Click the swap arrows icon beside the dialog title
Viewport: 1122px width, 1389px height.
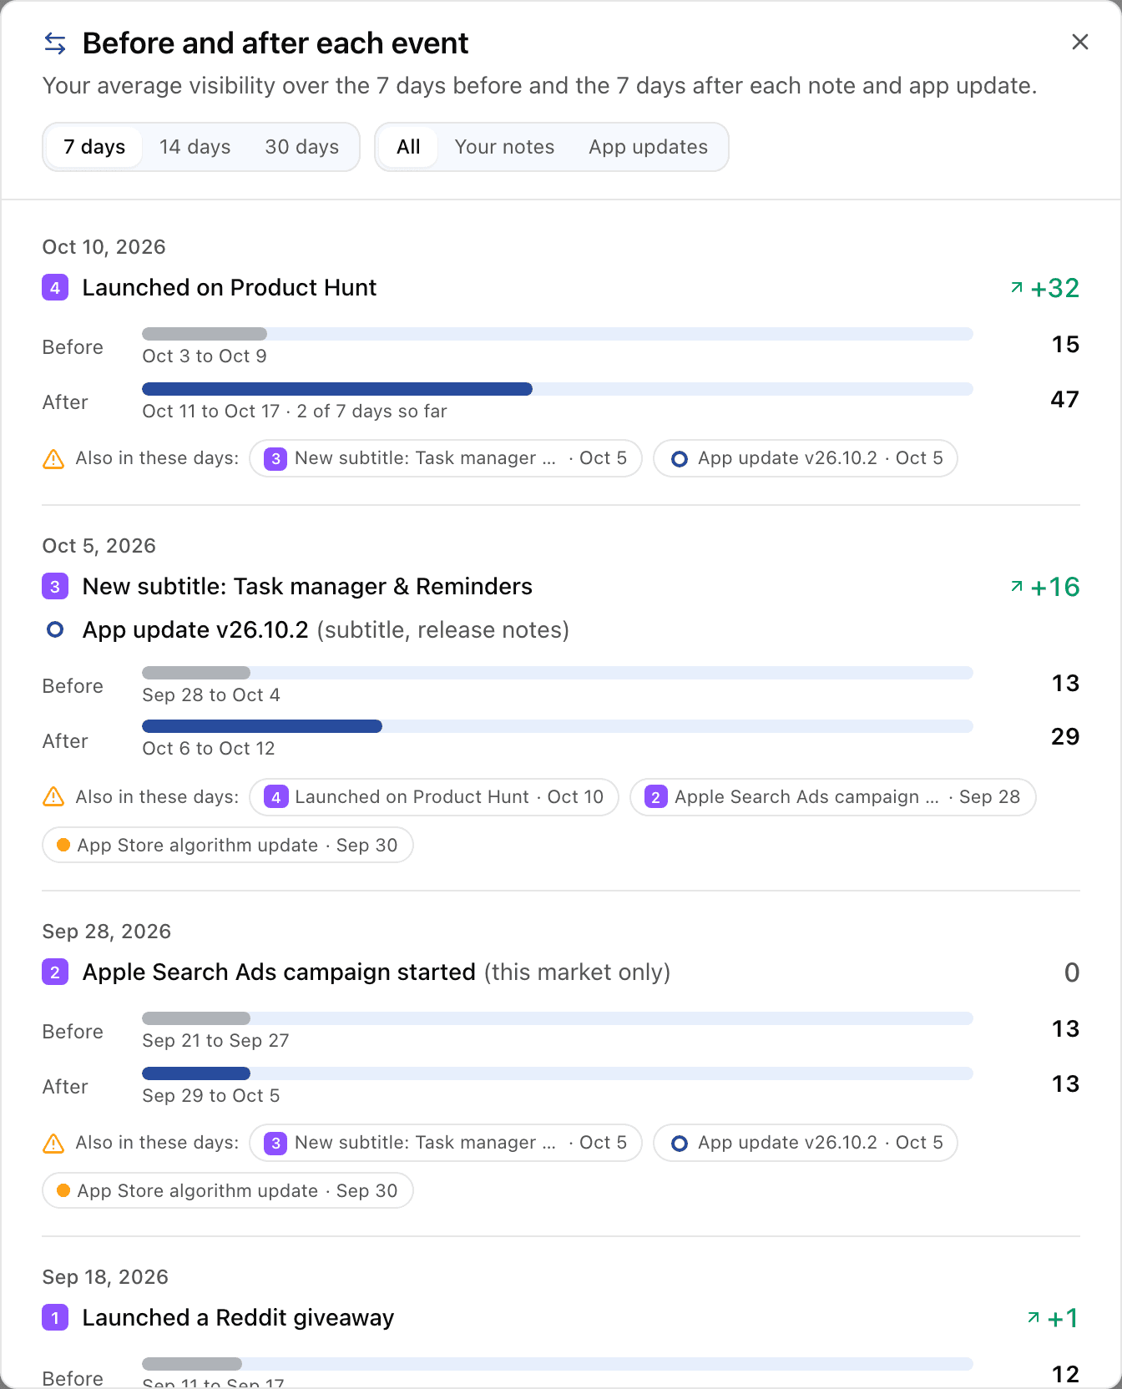pos(55,43)
